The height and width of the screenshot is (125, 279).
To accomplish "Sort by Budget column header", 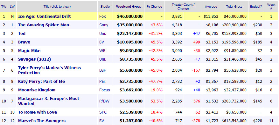I will (x=256, y=7).
